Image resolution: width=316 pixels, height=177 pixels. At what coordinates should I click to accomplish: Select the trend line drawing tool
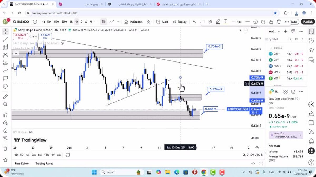pyautogui.click(x=5, y=40)
